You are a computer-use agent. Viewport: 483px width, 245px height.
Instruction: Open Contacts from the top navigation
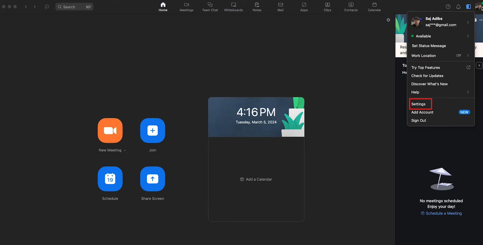(351, 7)
